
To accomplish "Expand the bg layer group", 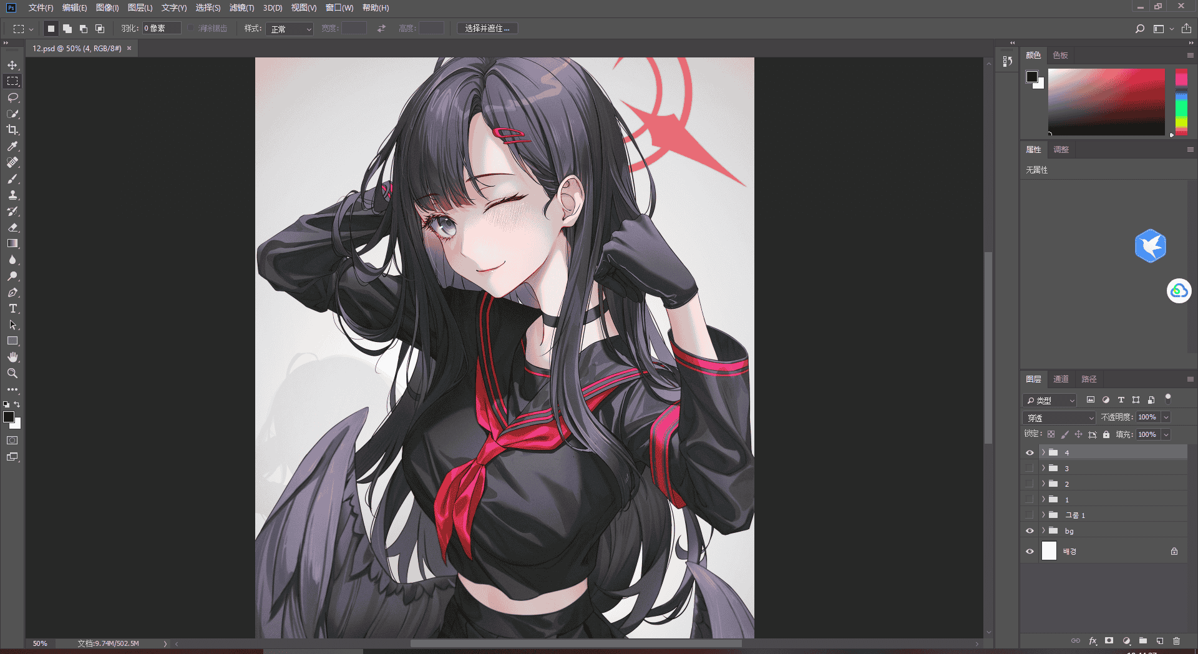I will (x=1043, y=530).
